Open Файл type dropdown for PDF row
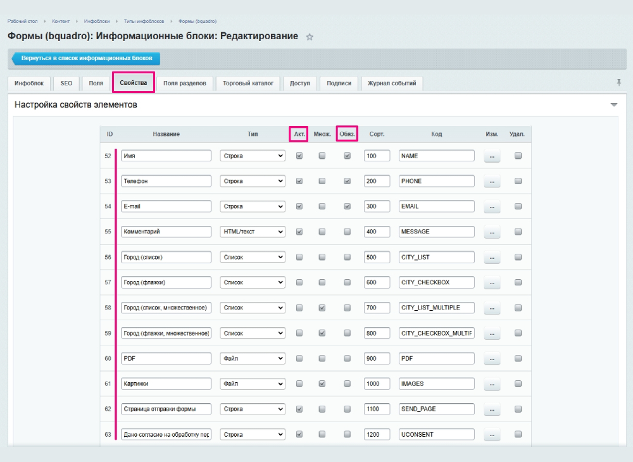 [x=253, y=358]
